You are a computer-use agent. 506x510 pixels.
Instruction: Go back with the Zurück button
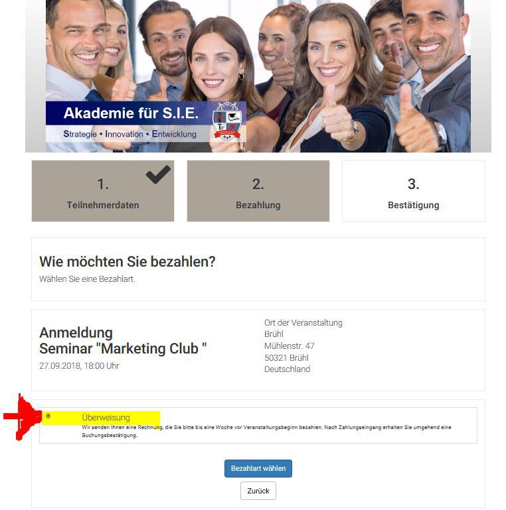point(258,491)
